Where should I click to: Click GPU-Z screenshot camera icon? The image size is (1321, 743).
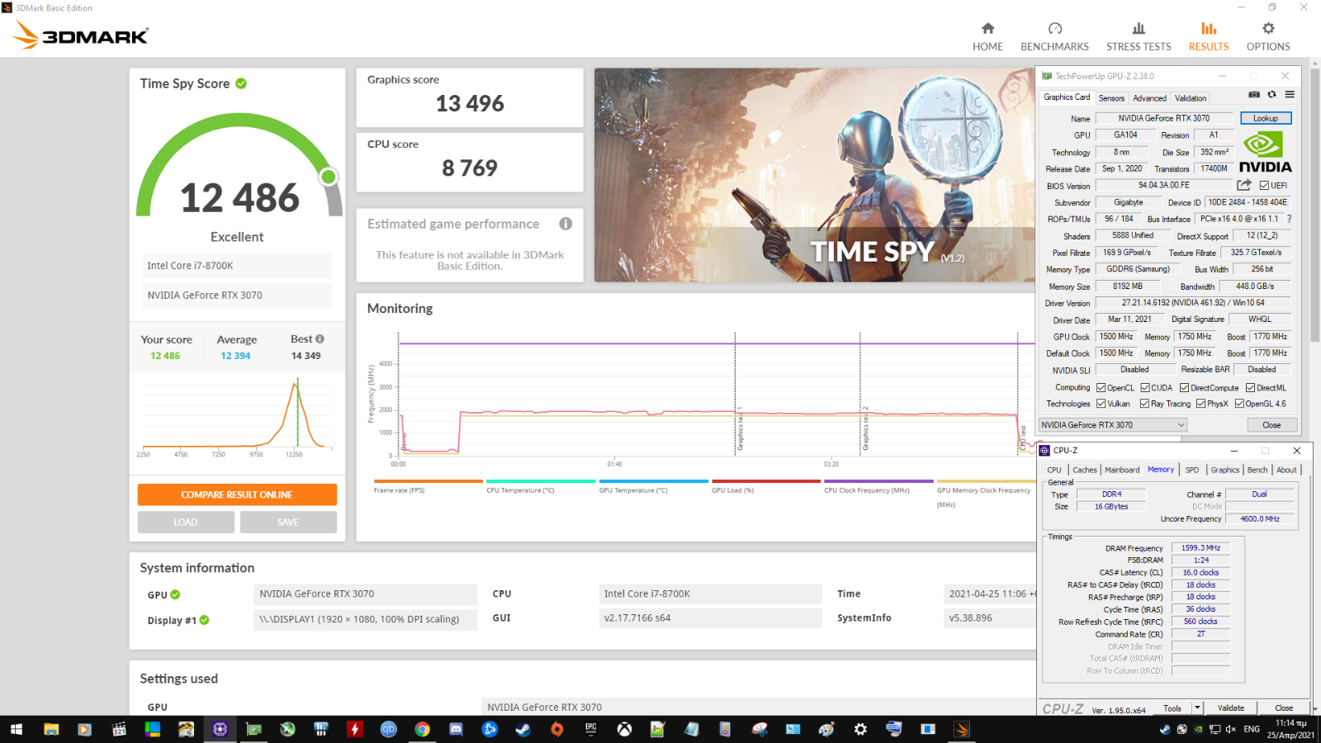click(1254, 95)
